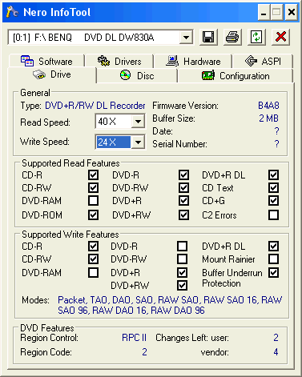Click the write modes list text
The height and width of the screenshot is (377, 302).
[170, 305]
